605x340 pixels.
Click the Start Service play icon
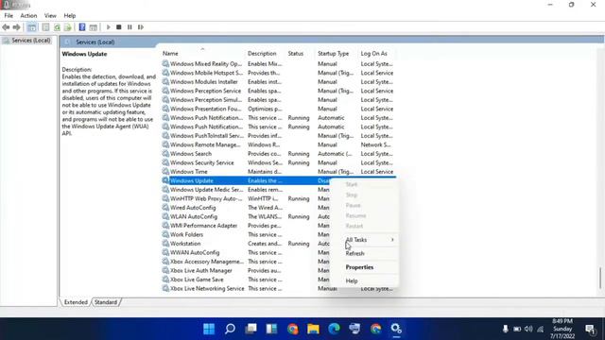pyautogui.click(x=108, y=27)
